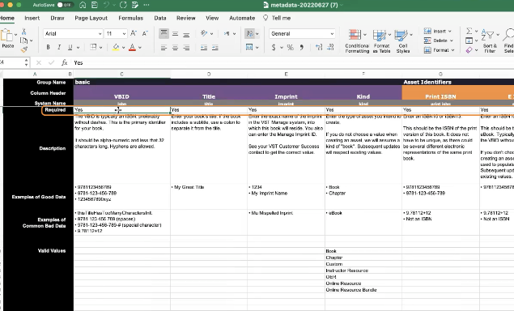
Task: Switch to the Insert ribbon tab
Action: tap(32, 18)
